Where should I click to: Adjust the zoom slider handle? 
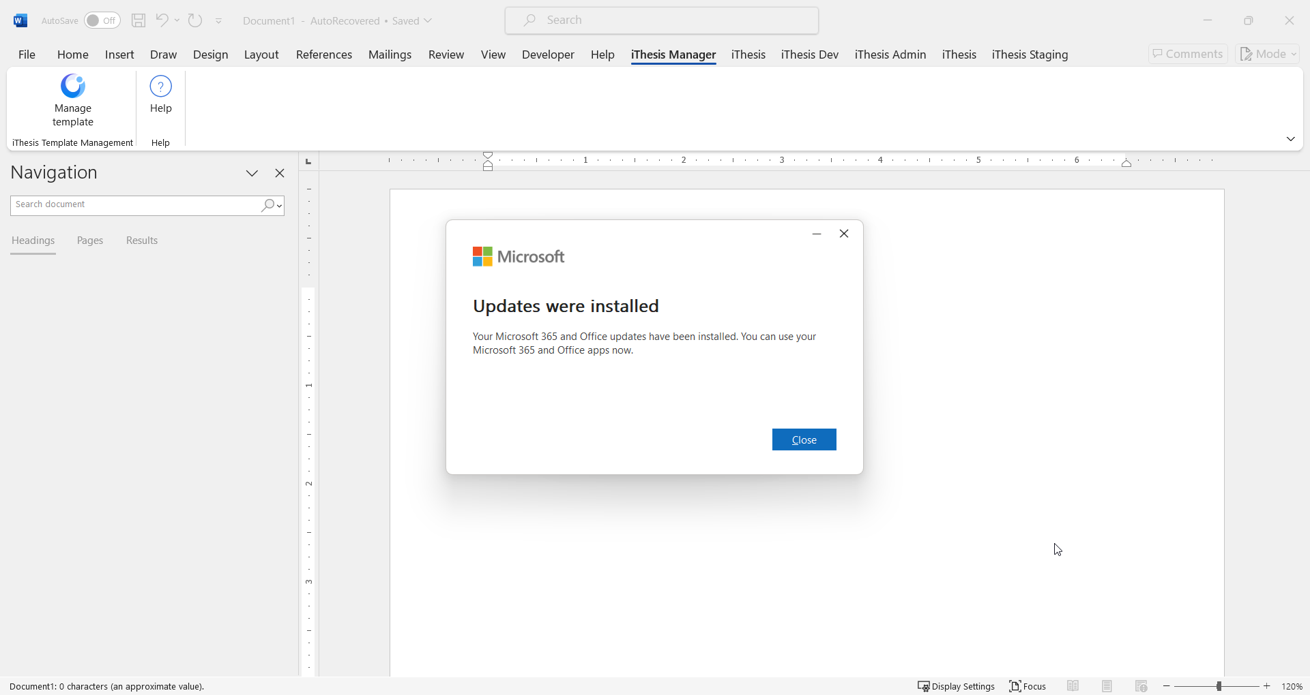click(x=1219, y=686)
